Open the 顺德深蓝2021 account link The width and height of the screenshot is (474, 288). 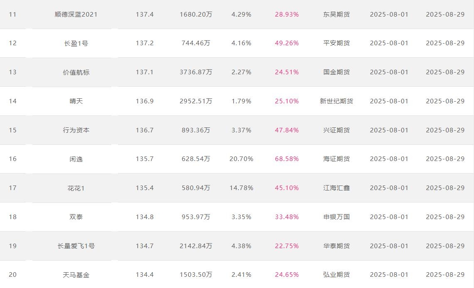[76, 15]
